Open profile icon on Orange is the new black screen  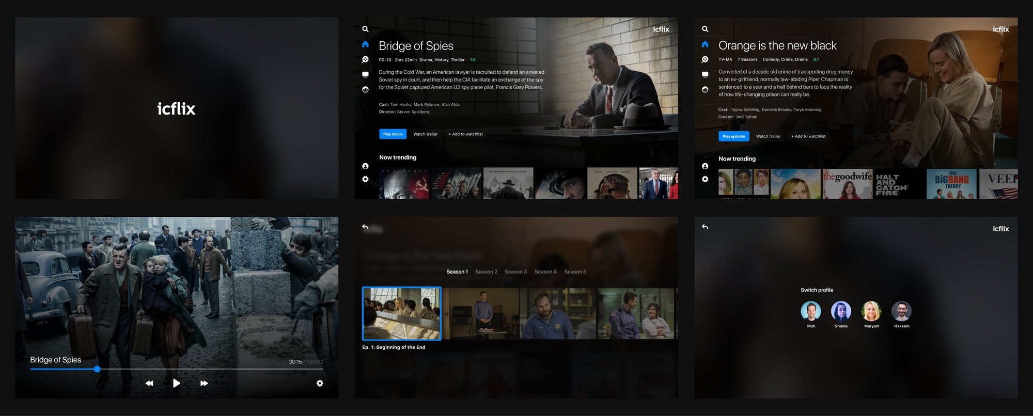coord(705,166)
